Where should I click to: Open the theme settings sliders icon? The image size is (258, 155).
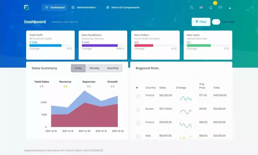pyautogui.click(x=191, y=7)
